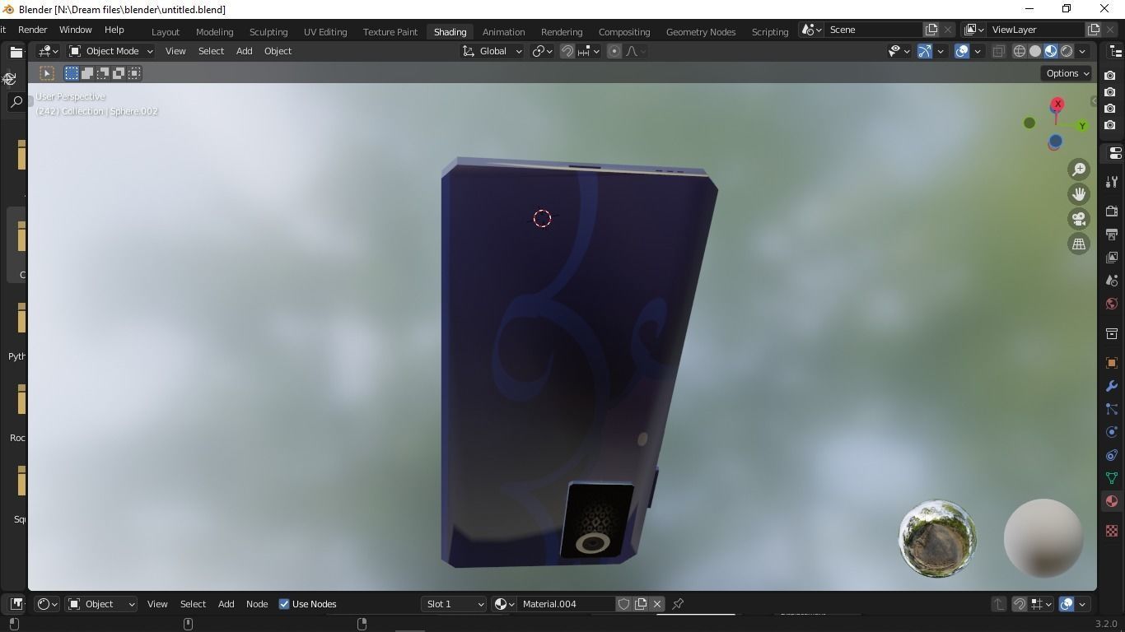Open viewport Add menu
Image resolution: width=1125 pixels, height=632 pixels.
[x=244, y=51]
